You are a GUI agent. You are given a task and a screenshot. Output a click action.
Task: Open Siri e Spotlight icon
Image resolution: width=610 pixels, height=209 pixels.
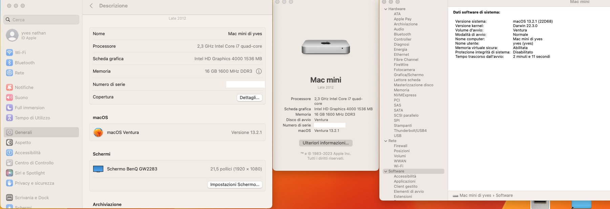pos(9,173)
